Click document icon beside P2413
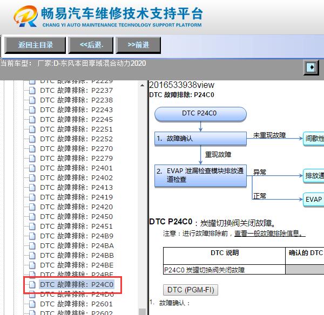 [32, 187]
